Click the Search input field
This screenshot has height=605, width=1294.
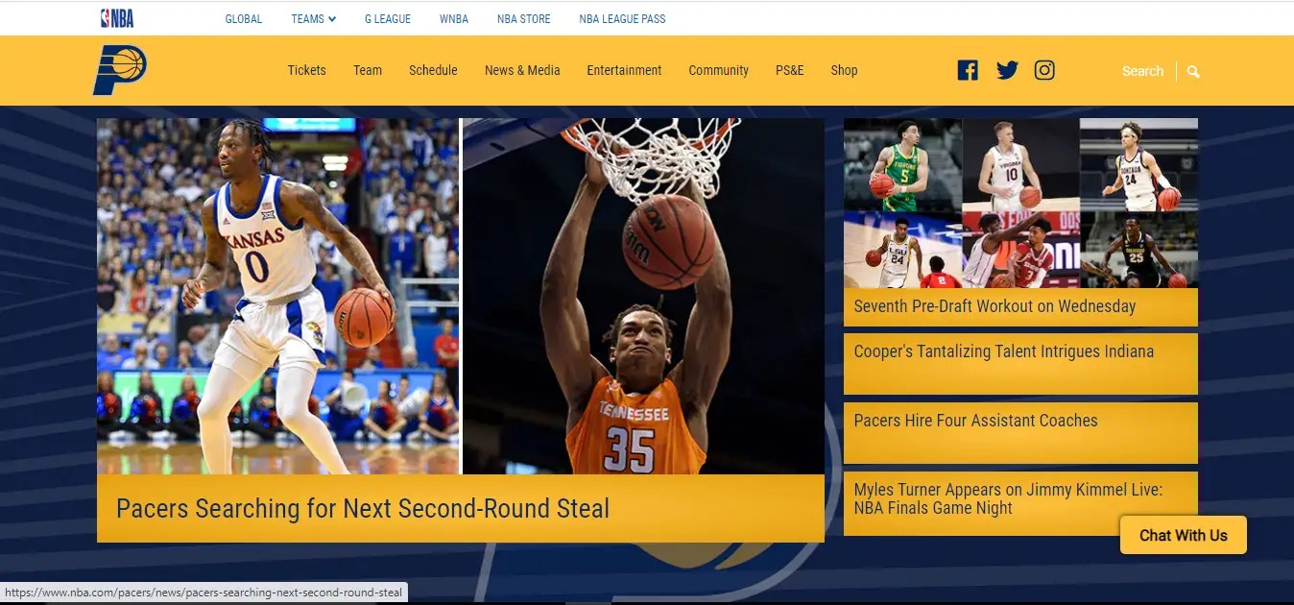[x=1142, y=71]
